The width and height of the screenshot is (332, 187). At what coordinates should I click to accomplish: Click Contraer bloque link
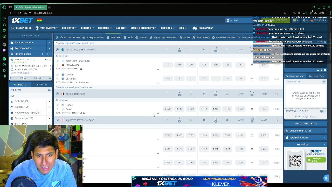pos(31,36)
